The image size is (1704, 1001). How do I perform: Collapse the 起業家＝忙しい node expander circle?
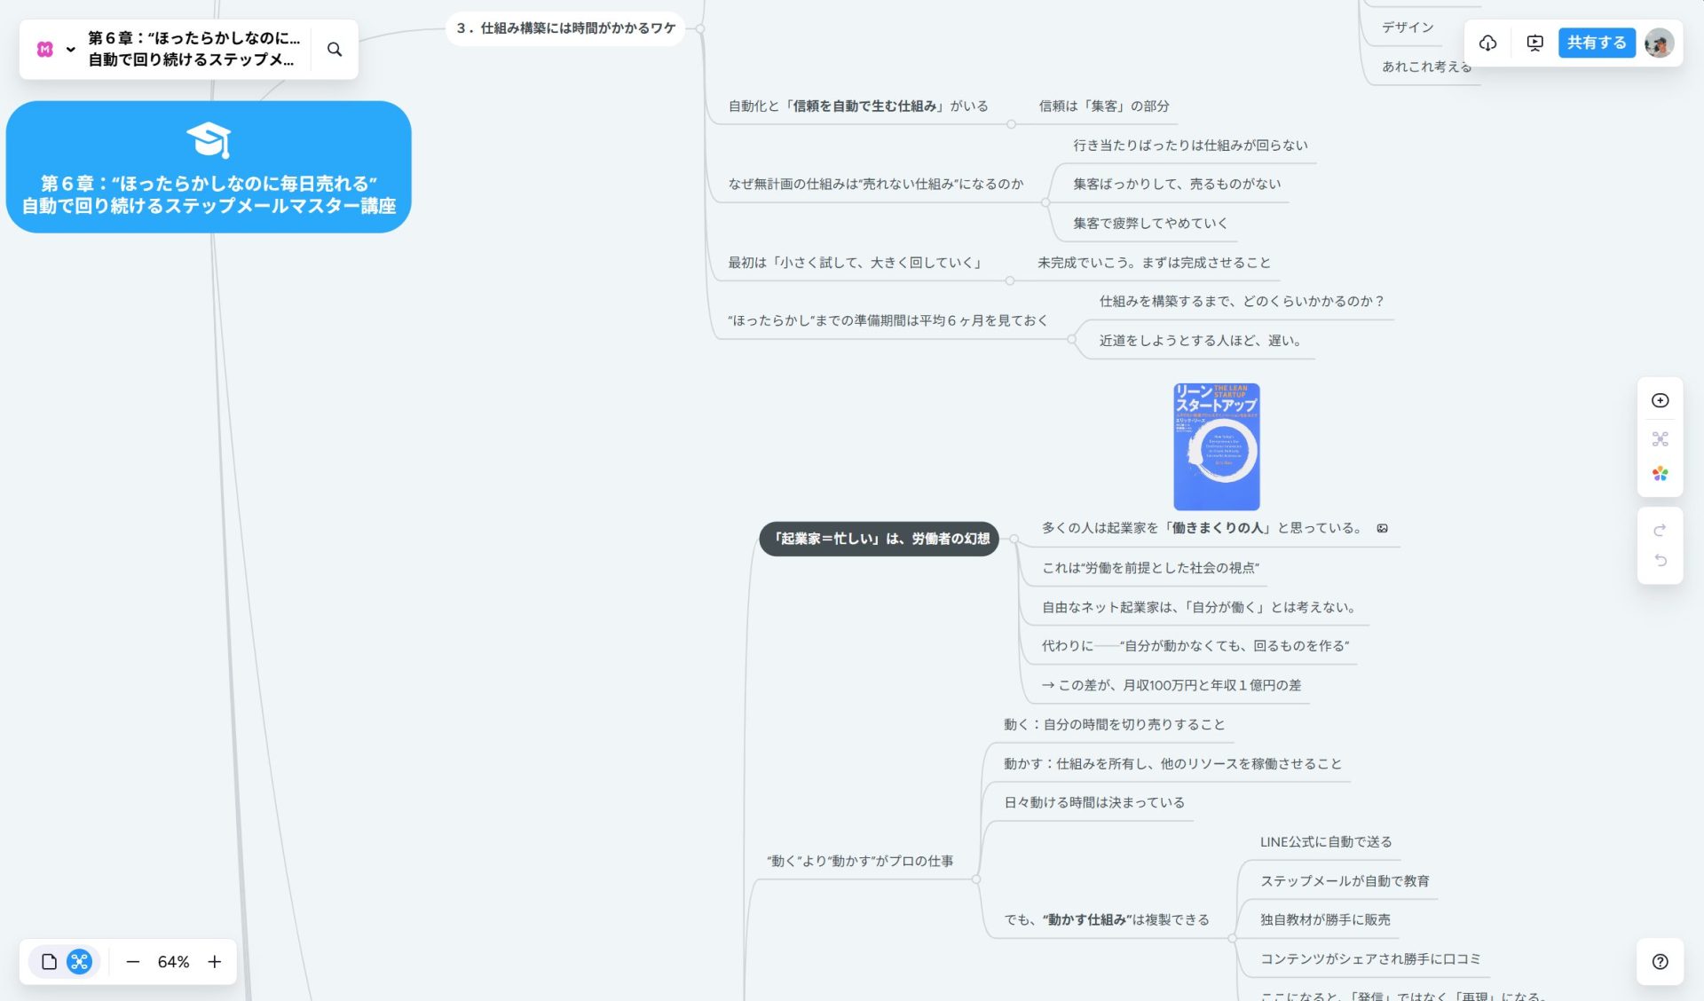point(1014,539)
